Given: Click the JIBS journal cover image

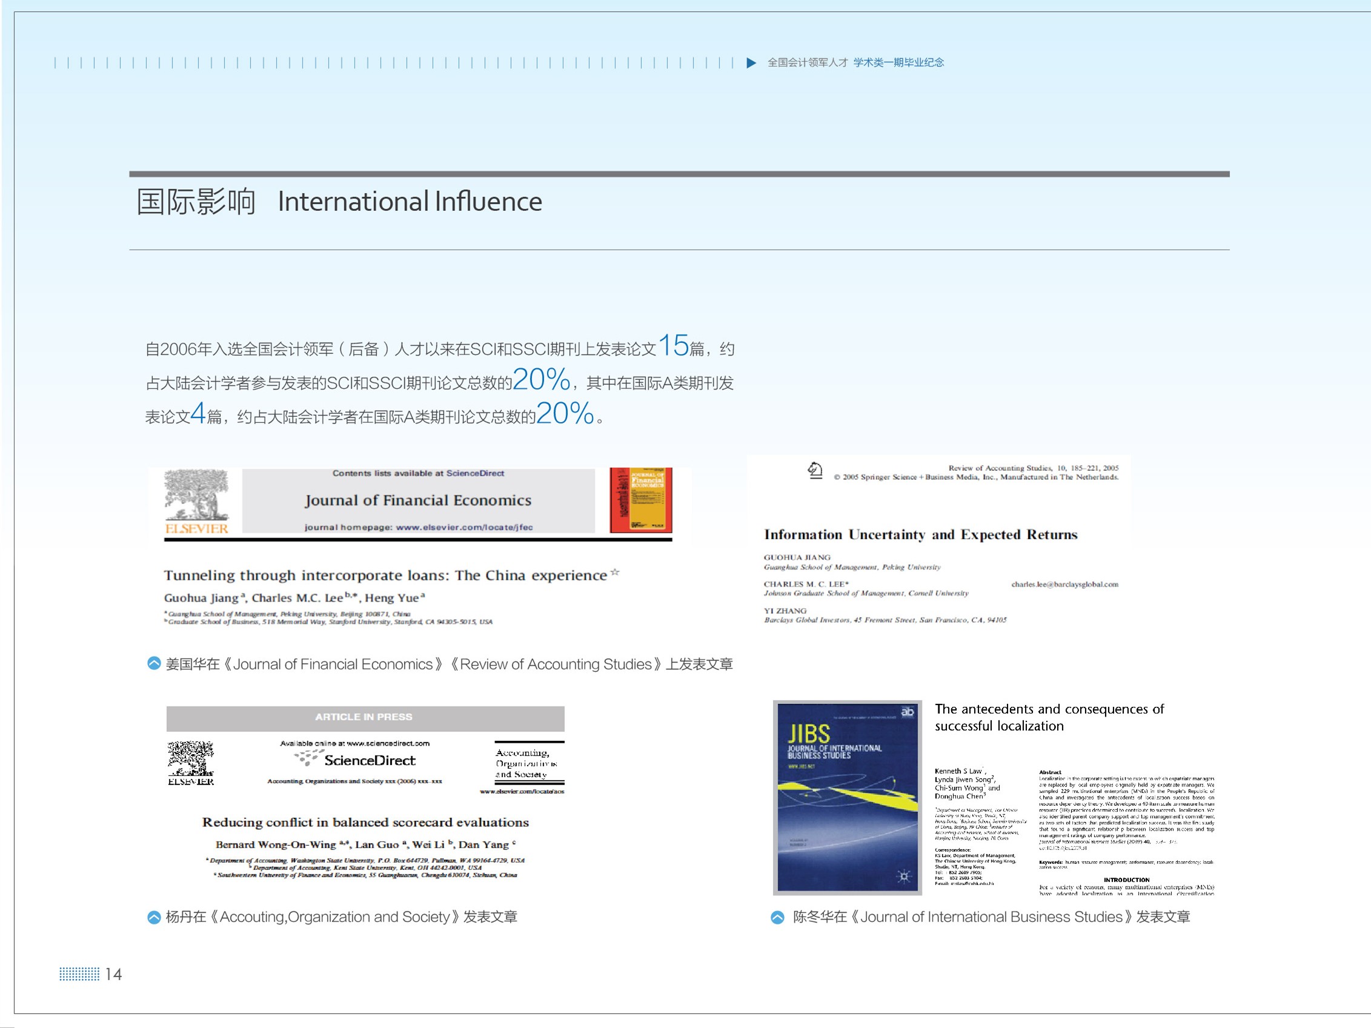Looking at the screenshot, I should (x=848, y=797).
